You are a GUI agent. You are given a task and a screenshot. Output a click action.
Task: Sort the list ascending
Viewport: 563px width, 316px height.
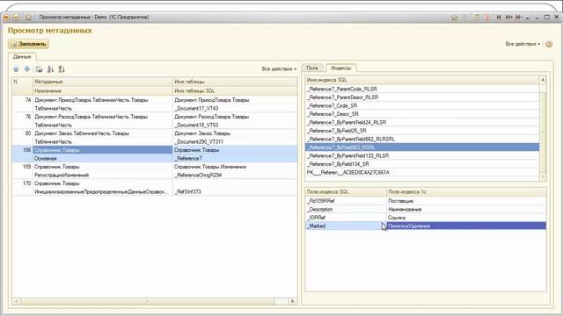(50, 69)
